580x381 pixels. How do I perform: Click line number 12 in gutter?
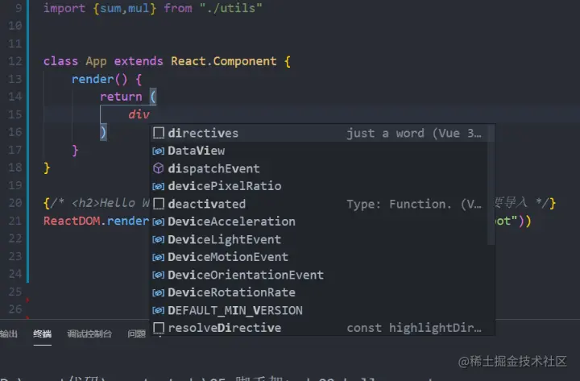15,61
